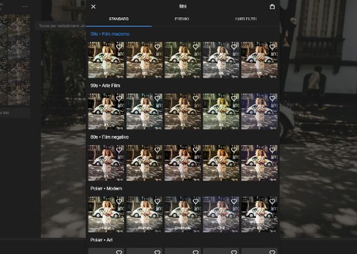Screen dimensions: 357x254
Task: Favorite fifth 90s Film moderno filter heart
Action: coord(272,47)
